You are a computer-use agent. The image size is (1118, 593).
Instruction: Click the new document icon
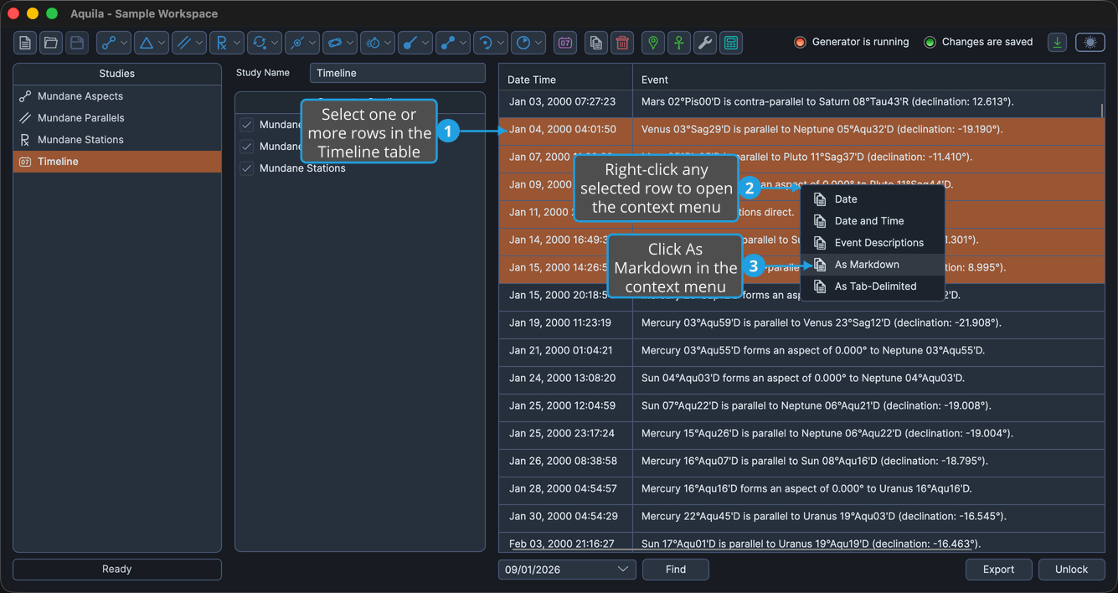click(25, 43)
